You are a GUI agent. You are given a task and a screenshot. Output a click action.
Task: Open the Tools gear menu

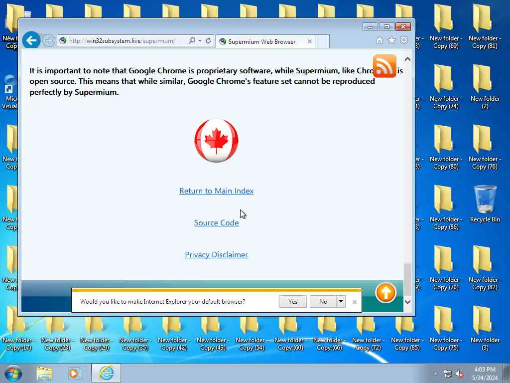pyautogui.click(x=403, y=40)
